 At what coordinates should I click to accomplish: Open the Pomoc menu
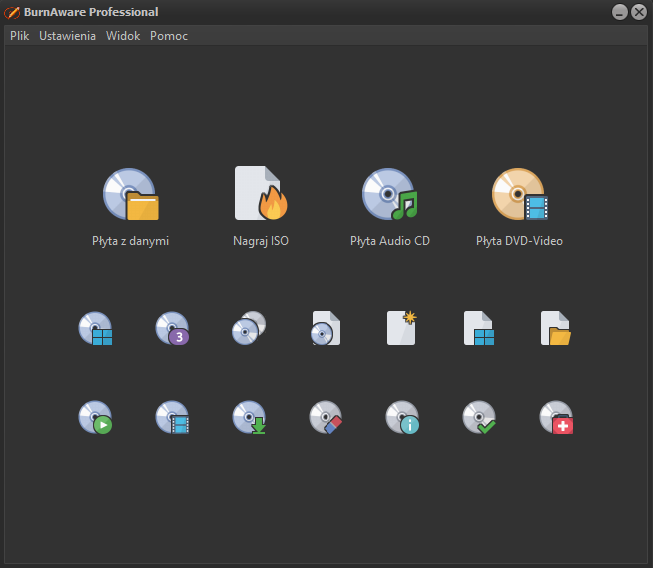[x=169, y=36]
